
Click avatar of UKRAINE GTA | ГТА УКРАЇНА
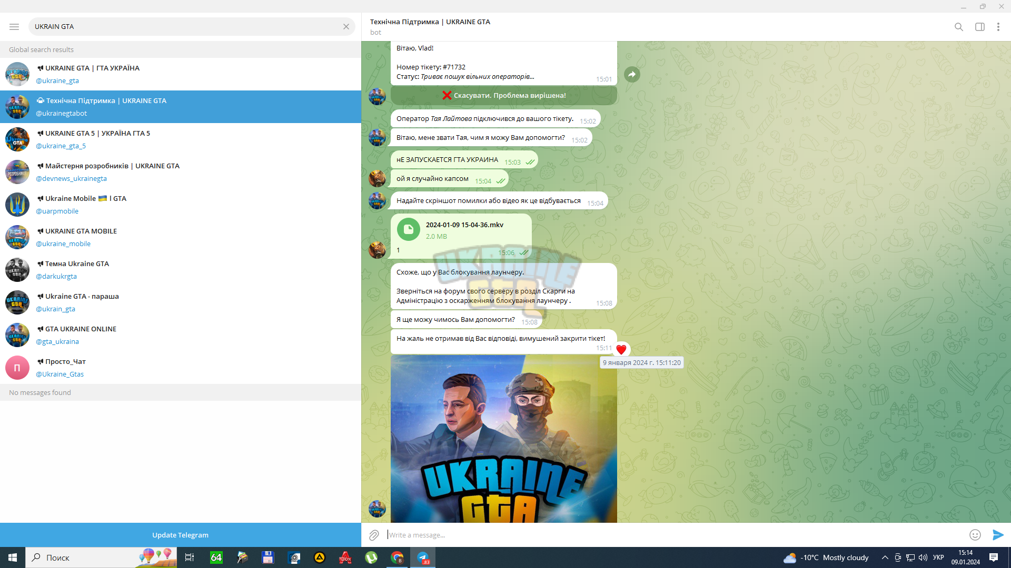click(17, 74)
